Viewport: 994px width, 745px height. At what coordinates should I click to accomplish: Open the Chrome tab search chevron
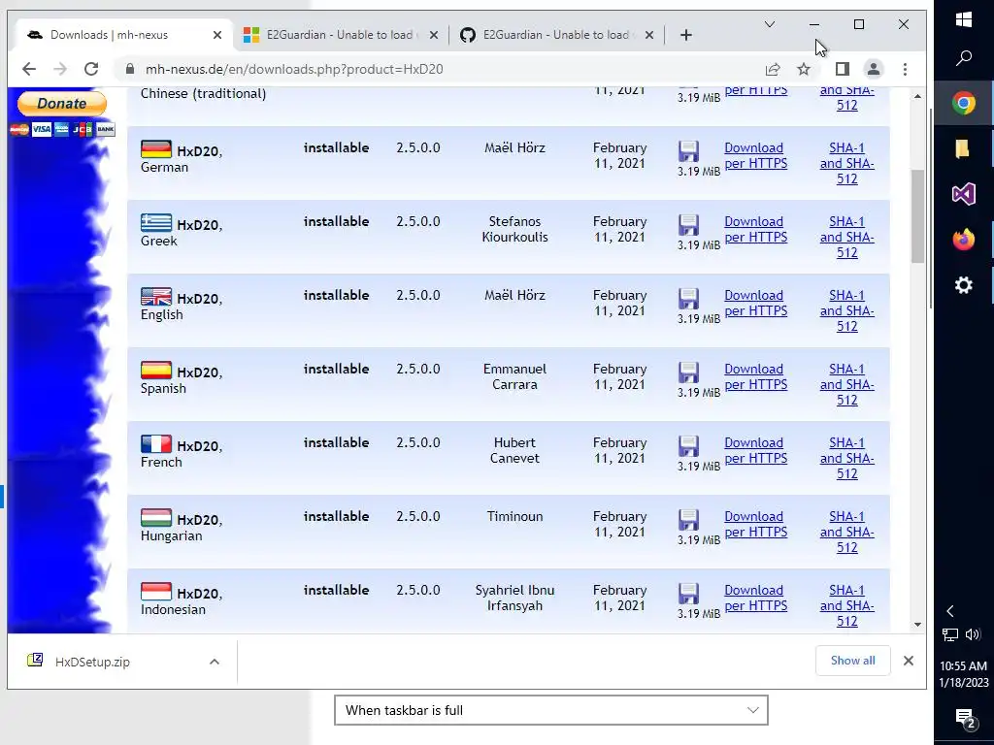pyautogui.click(x=770, y=24)
